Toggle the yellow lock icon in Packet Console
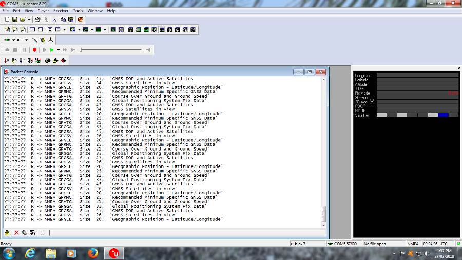This screenshot has height=260, width=462. [x=7, y=233]
